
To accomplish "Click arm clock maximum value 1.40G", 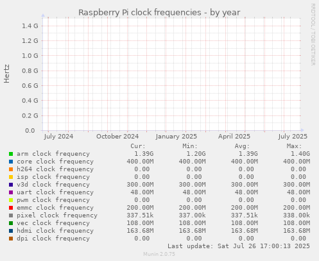I will (x=300, y=154).
